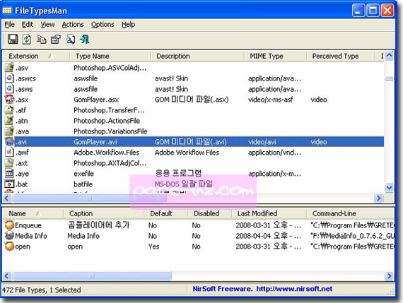The width and height of the screenshot is (403, 303).
Task: Select the Photoshop.VariationsFile type name
Action: click(x=110, y=131)
